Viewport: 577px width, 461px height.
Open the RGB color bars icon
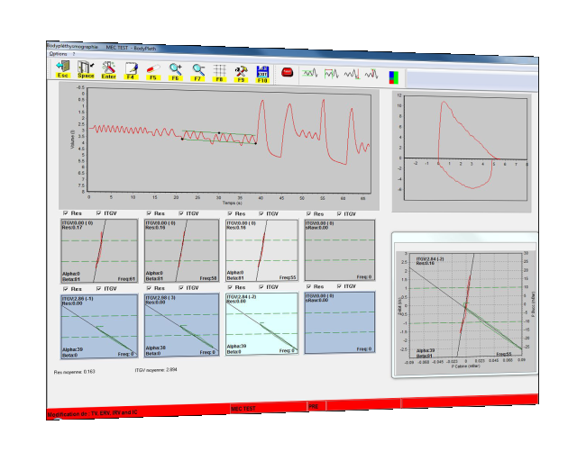pos(393,77)
